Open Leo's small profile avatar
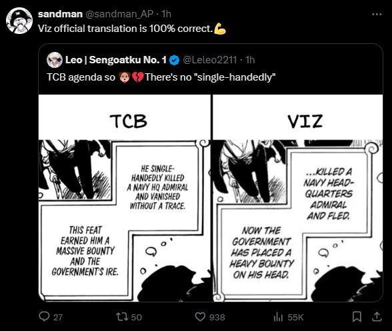The width and height of the screenshot is (392, 331). (55, 60)
